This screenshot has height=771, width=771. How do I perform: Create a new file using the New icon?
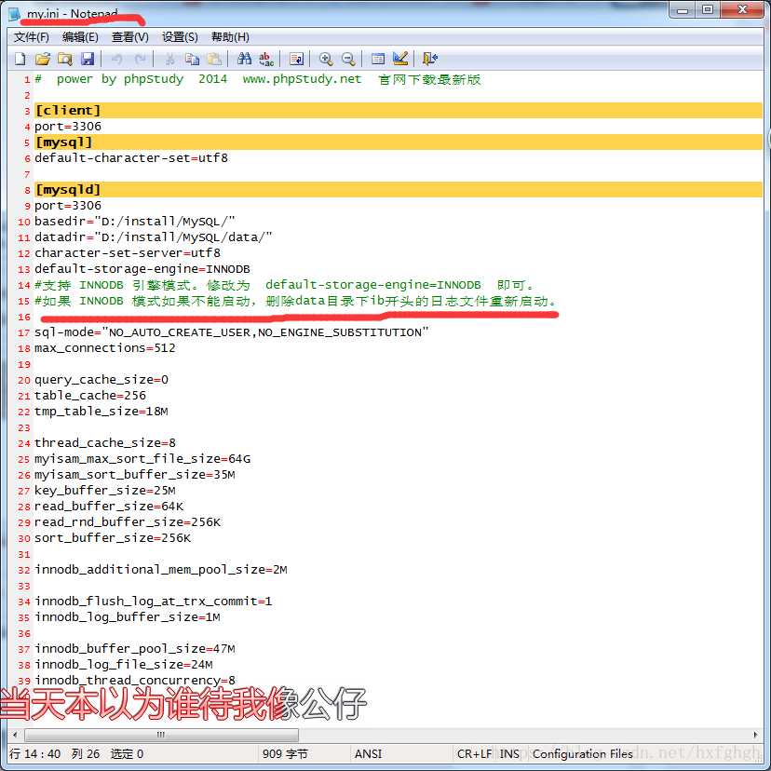tap(20, 58)
